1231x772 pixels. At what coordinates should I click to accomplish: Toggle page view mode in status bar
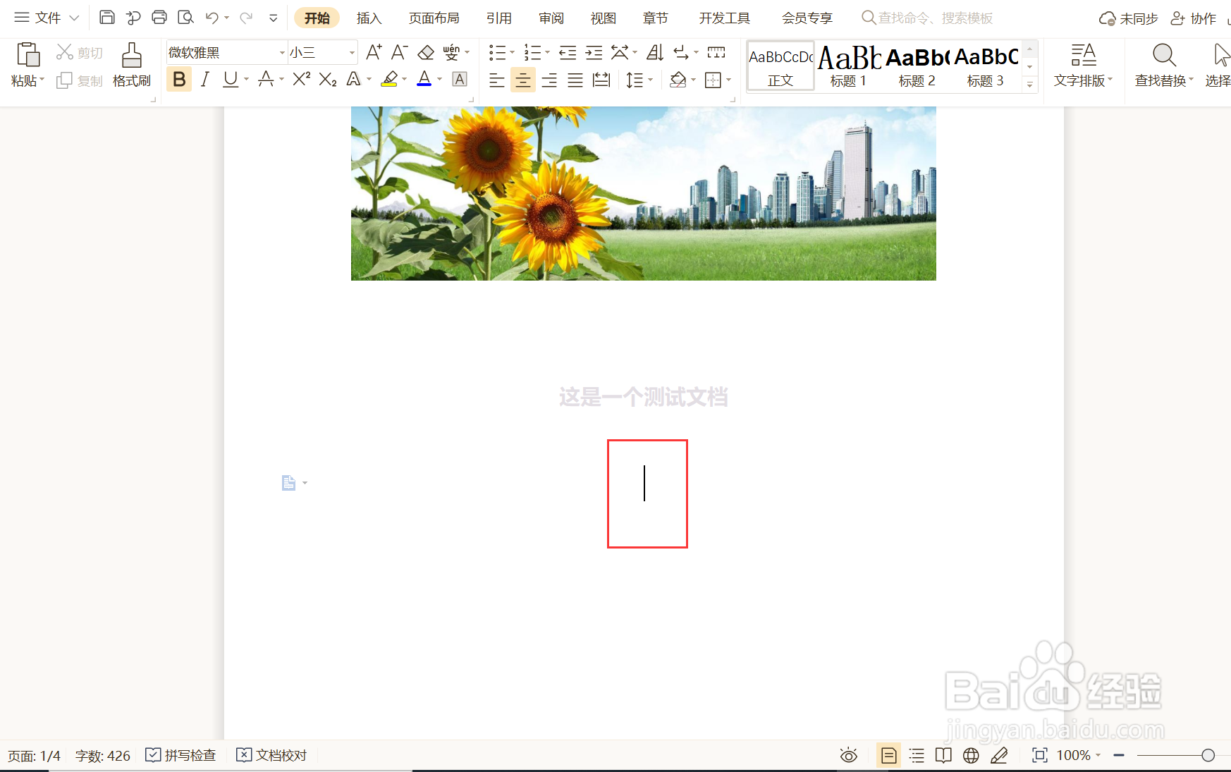pos(889,756)
